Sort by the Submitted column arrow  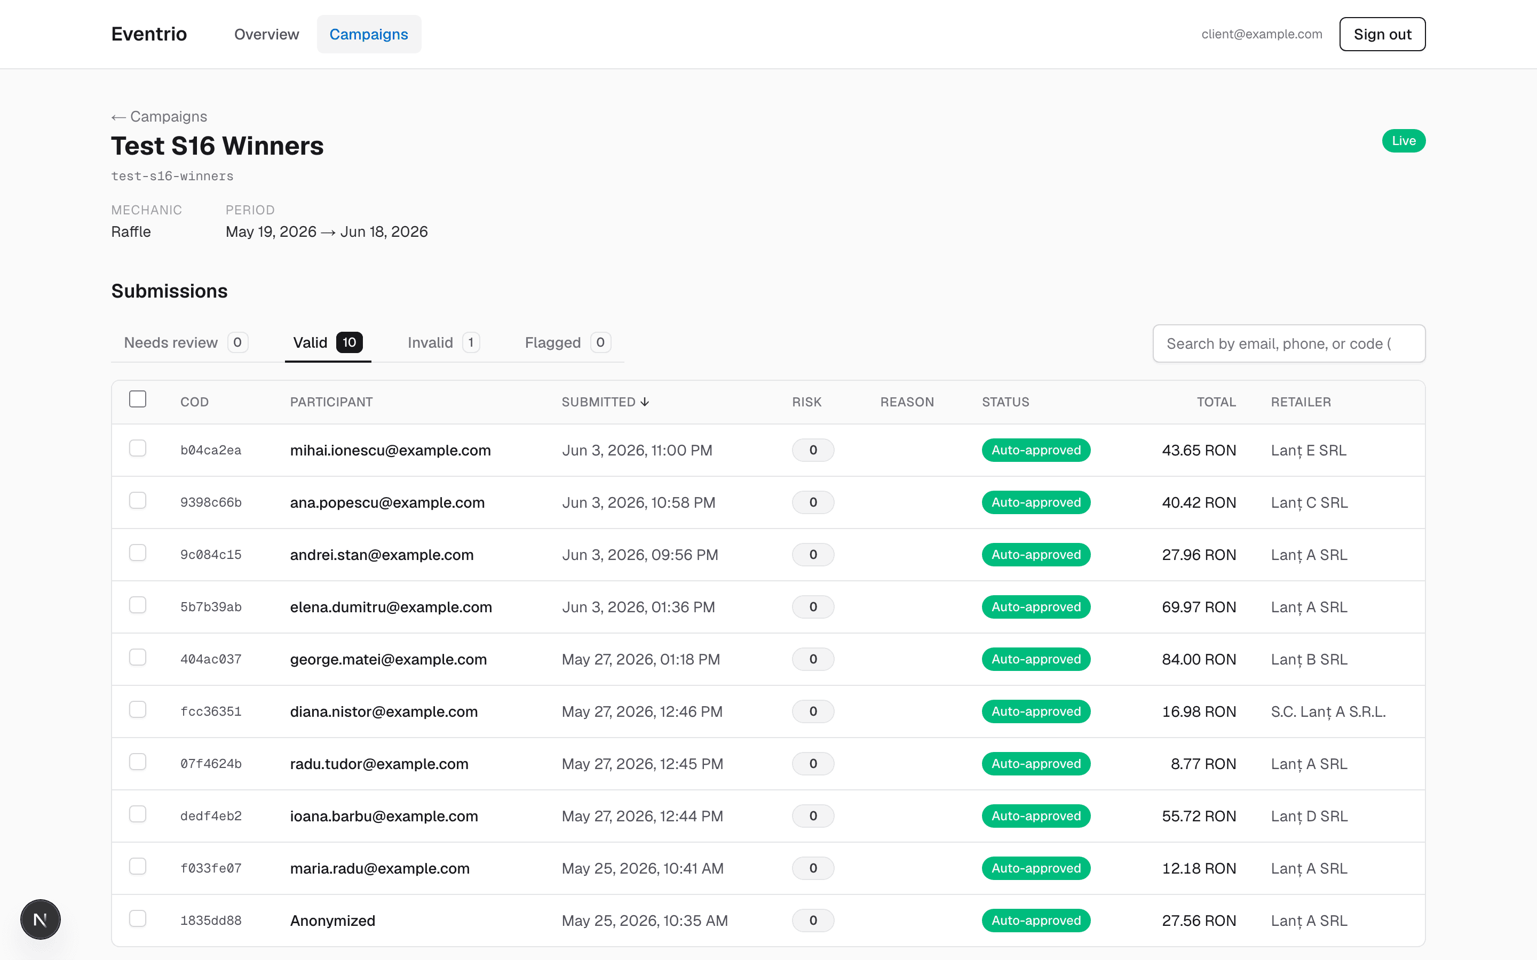[645, 402]
